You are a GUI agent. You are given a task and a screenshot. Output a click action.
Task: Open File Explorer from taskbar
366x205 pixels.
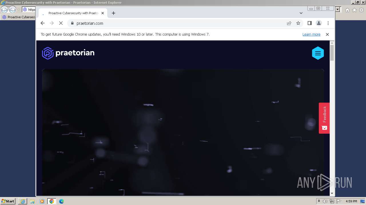coord(32,201)
